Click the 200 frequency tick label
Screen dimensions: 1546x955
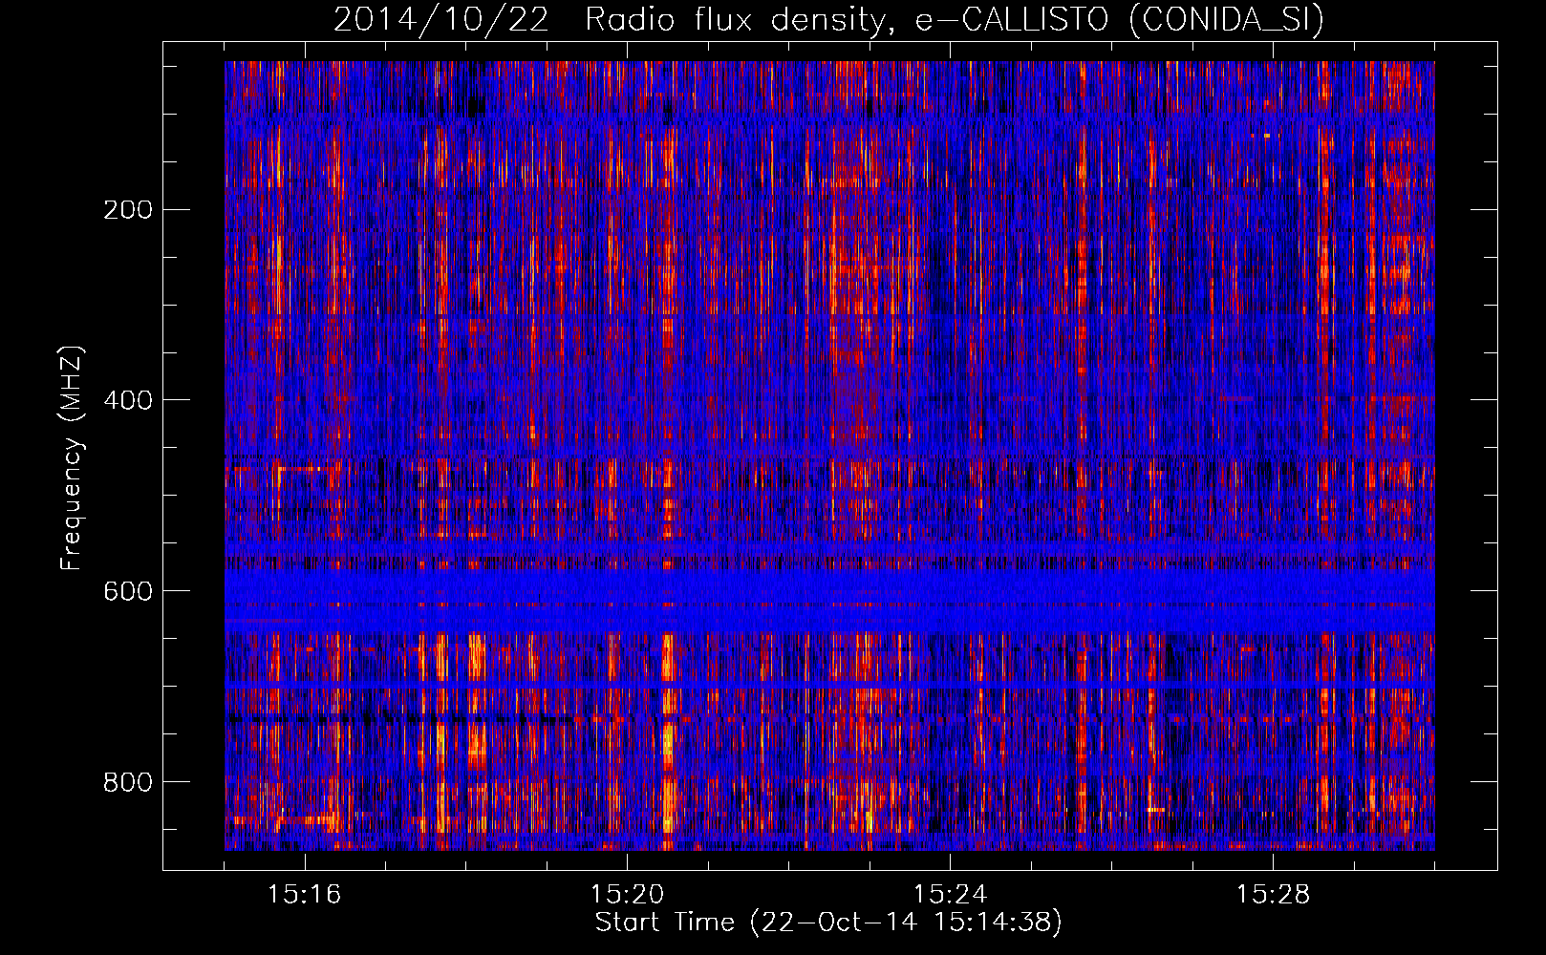[x=128, y=209]
